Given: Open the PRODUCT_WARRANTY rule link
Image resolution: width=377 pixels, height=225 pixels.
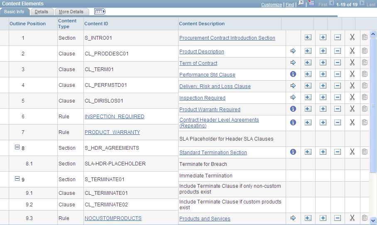Looking at the screenshot, I should [112, 132].
